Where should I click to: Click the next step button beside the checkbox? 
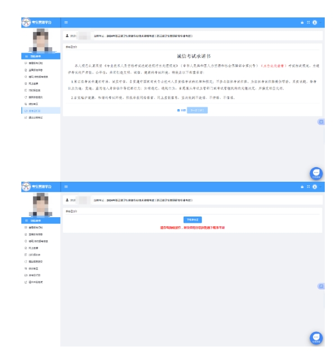point(197,110)
